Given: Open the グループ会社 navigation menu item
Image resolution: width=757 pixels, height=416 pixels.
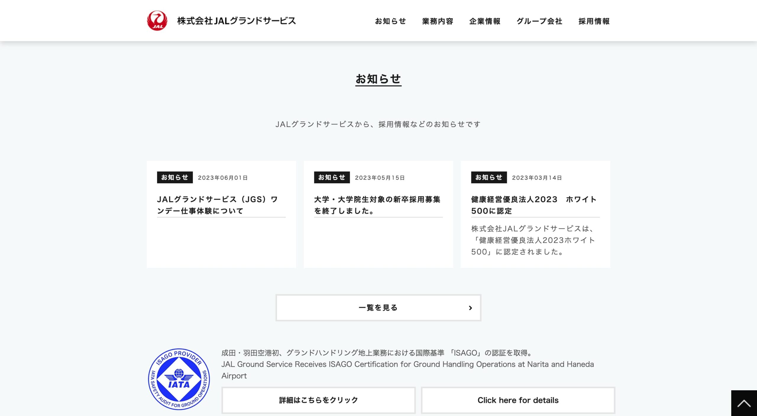Looking at the screenshot, I should point(539,21).
